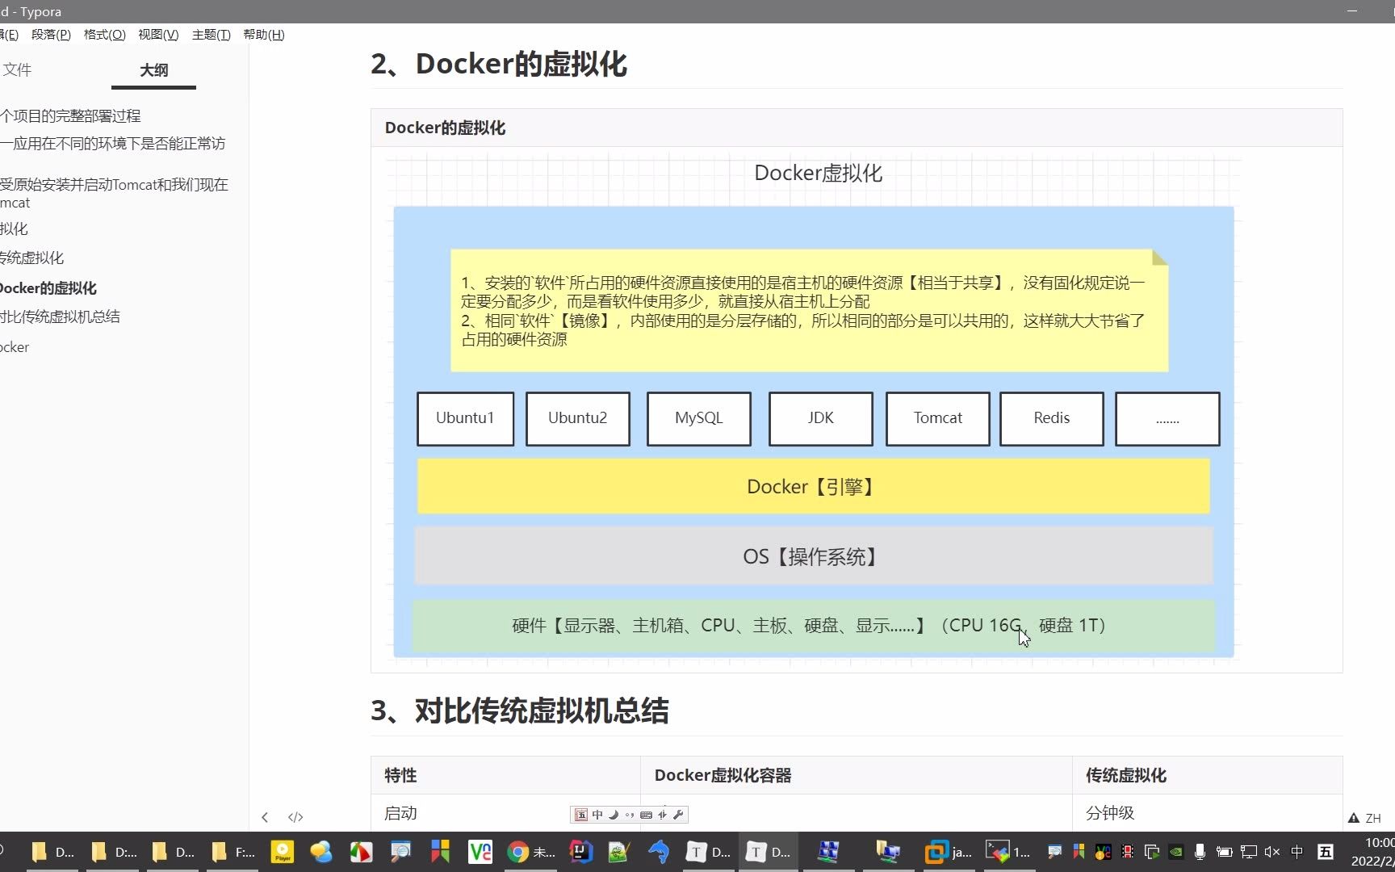Go to outline item 传统虚拟化
Screen dimensions: 1395x872
(x=31, y=258)
